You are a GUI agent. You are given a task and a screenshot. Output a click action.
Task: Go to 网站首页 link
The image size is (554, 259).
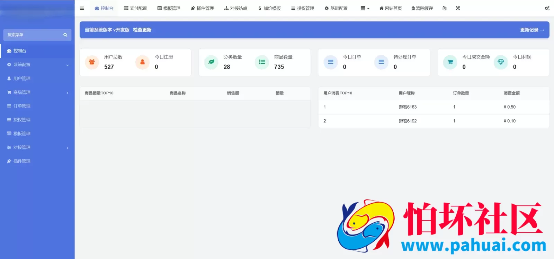(x=391, y=8)
